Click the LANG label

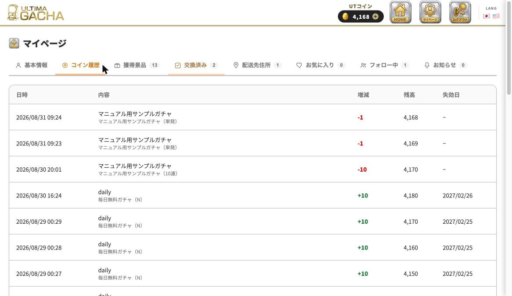tap(491, 8)
